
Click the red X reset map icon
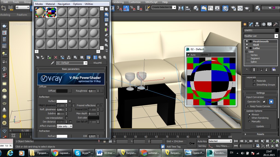56,57
